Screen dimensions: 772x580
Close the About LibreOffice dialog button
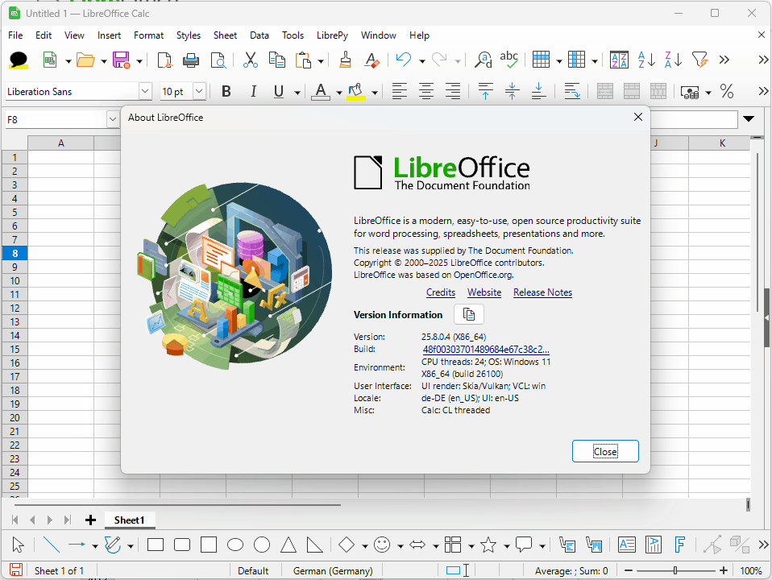tap(605, 451)
